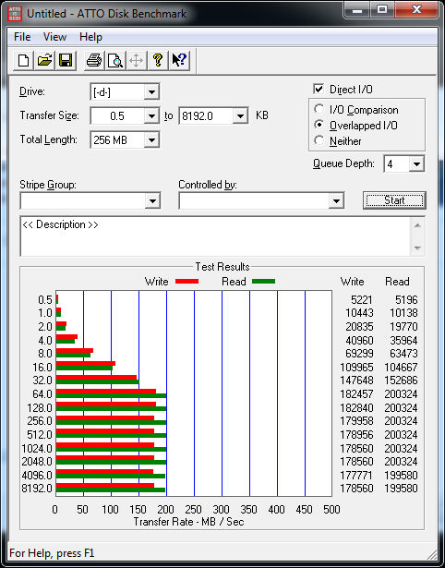Open Print Preview toolbar icon

(x=115, y=61)
